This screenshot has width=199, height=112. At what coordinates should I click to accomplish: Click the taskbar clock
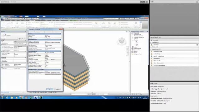tap(145, 97)
